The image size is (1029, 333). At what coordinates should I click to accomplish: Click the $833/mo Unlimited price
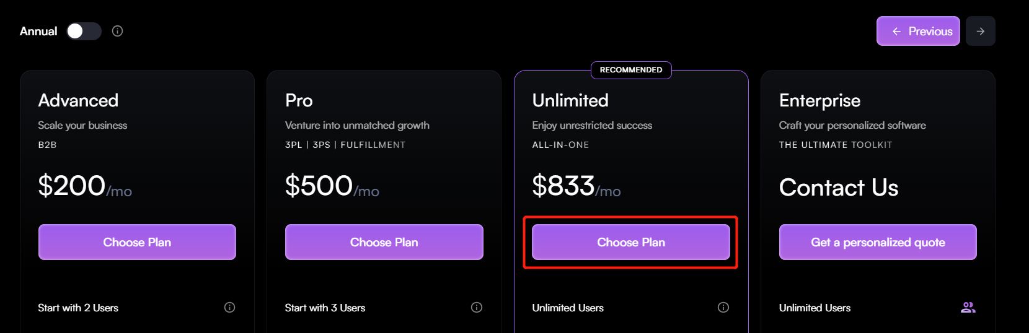pos(576,186)
